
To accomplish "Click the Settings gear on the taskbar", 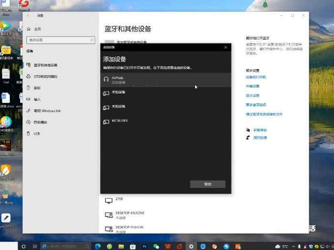I will point(191,246).
